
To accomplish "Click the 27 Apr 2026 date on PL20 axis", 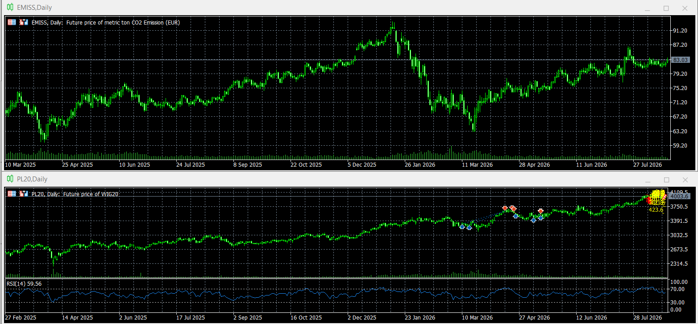I will click(534, 318).
